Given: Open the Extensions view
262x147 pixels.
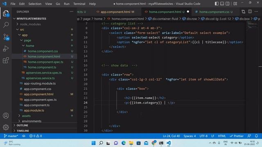Looking at the screenshot, I should click(x=6, y=60).
